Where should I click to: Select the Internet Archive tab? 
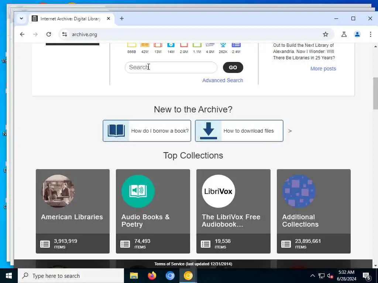click(71, 18)
